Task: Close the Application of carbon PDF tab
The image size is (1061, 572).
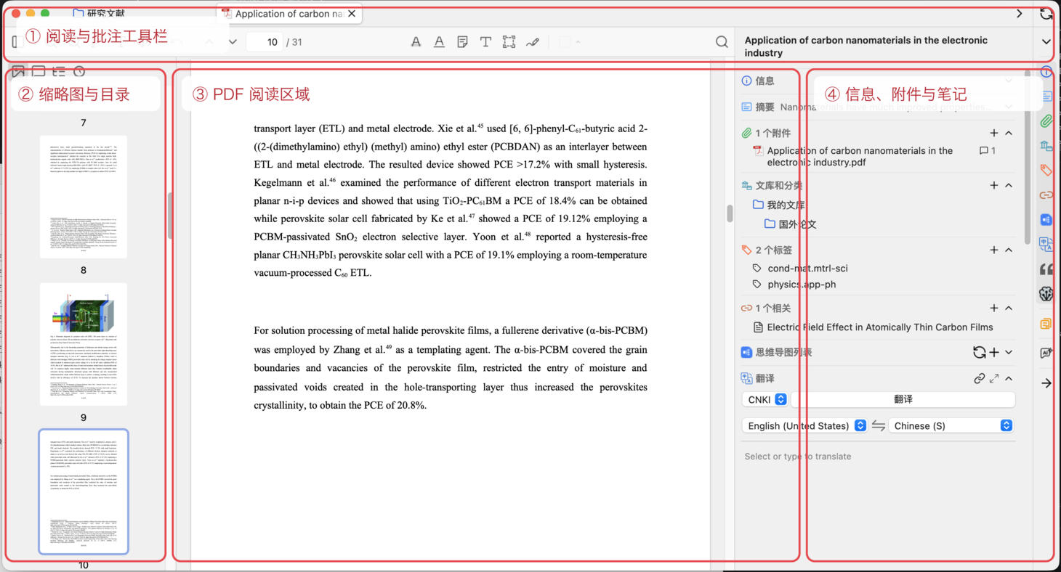Action: (x=352, y=13)
